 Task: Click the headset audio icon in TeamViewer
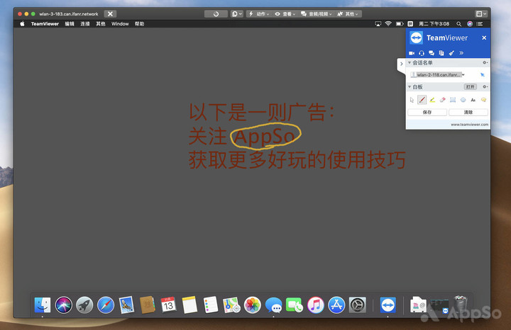[x=422, y=53]
